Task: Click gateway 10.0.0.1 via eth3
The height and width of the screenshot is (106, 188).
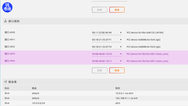Action: click(x=124, y=93)
